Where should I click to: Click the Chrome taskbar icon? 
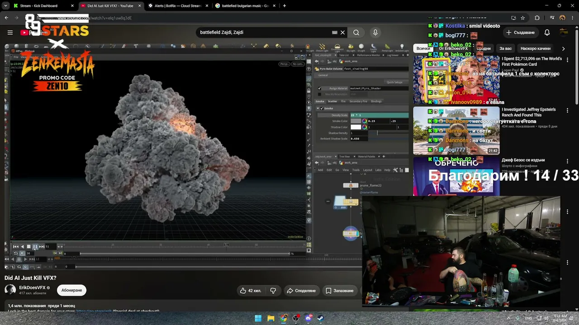tap(283, 318)
